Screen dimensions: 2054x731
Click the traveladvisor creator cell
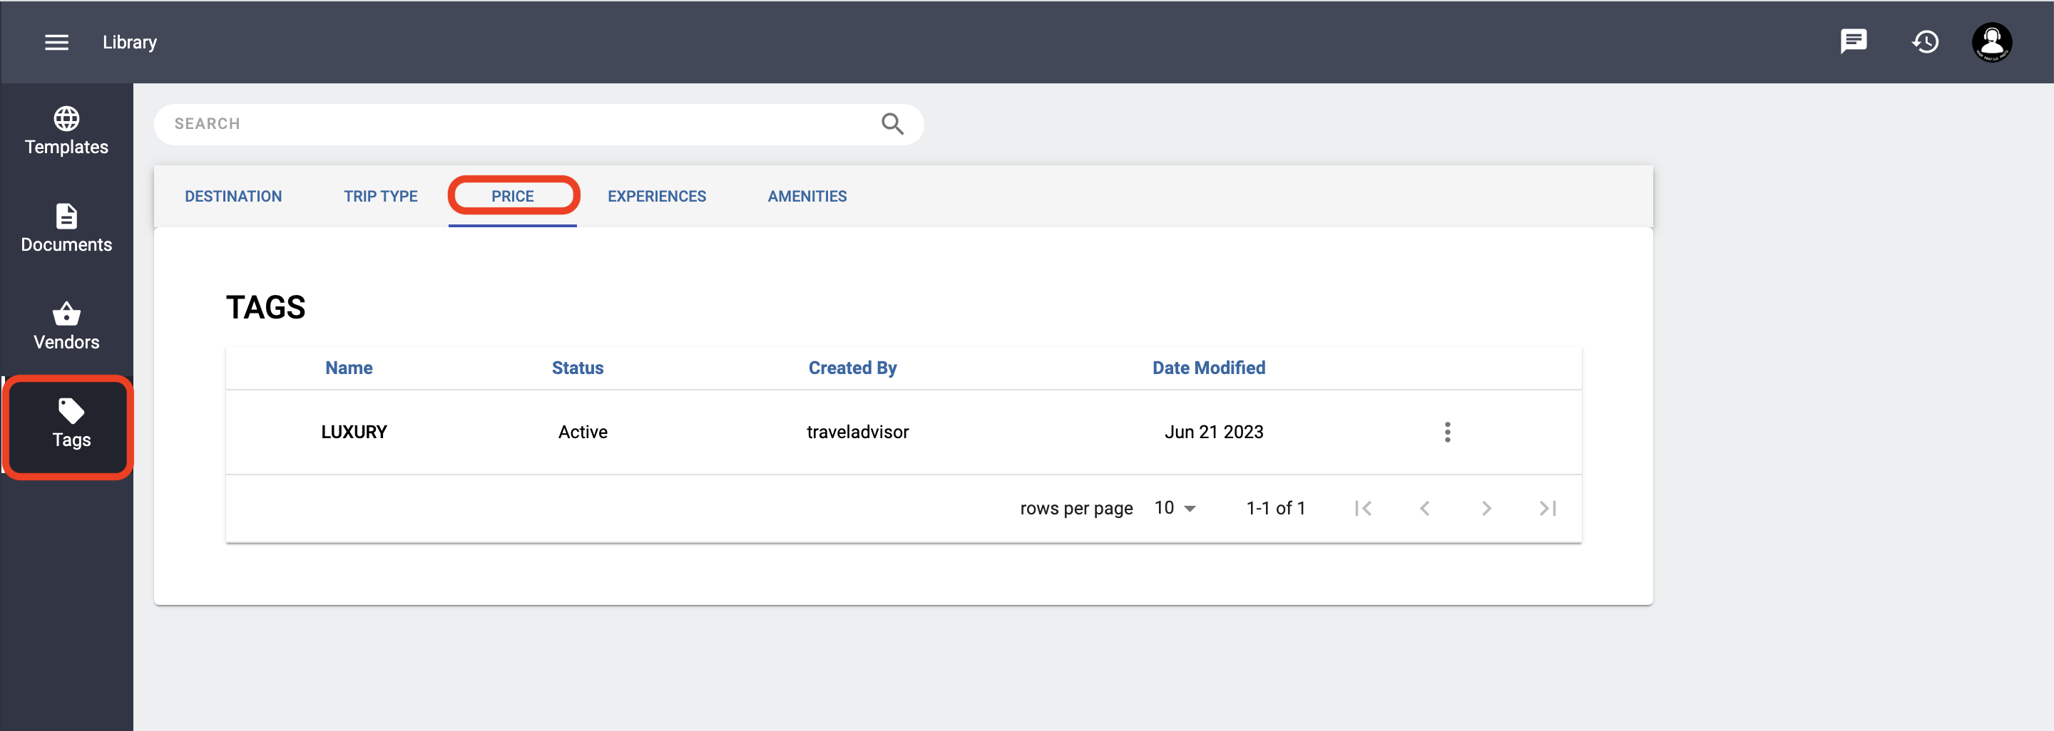[x=857, y=432]
